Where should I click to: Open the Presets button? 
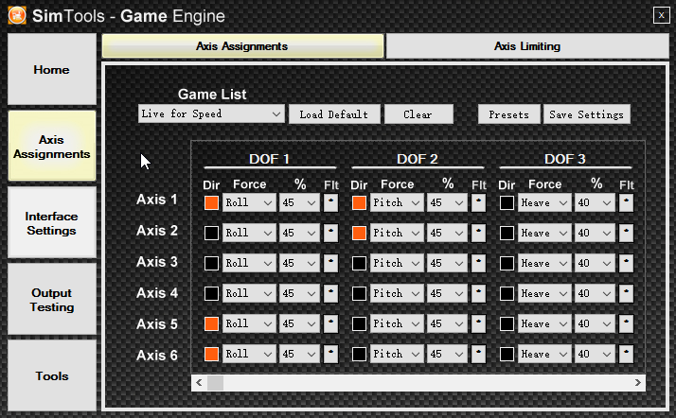[508, 114]
